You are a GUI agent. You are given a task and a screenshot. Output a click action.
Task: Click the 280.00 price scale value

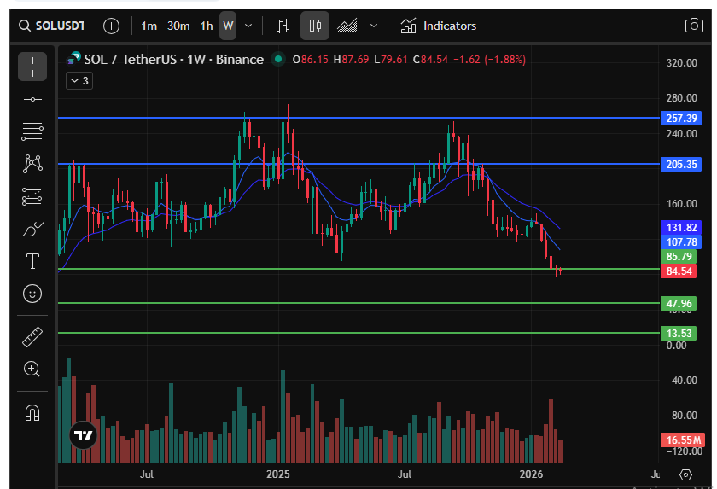pos(681,98)
